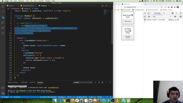Viewport: 183px width, 103px height.
Task: Click the no-unused-vars link in terminal
Action: coord(53,88)
